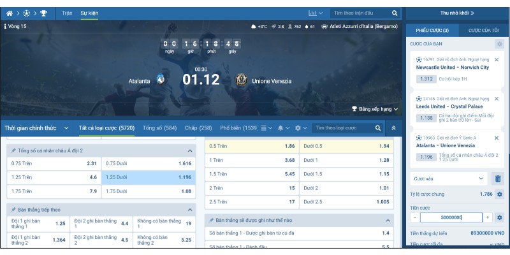Screen dimensions: 510x255
Task: Click the trophy icon in the breadcrumb
Action: pos(43,13)
